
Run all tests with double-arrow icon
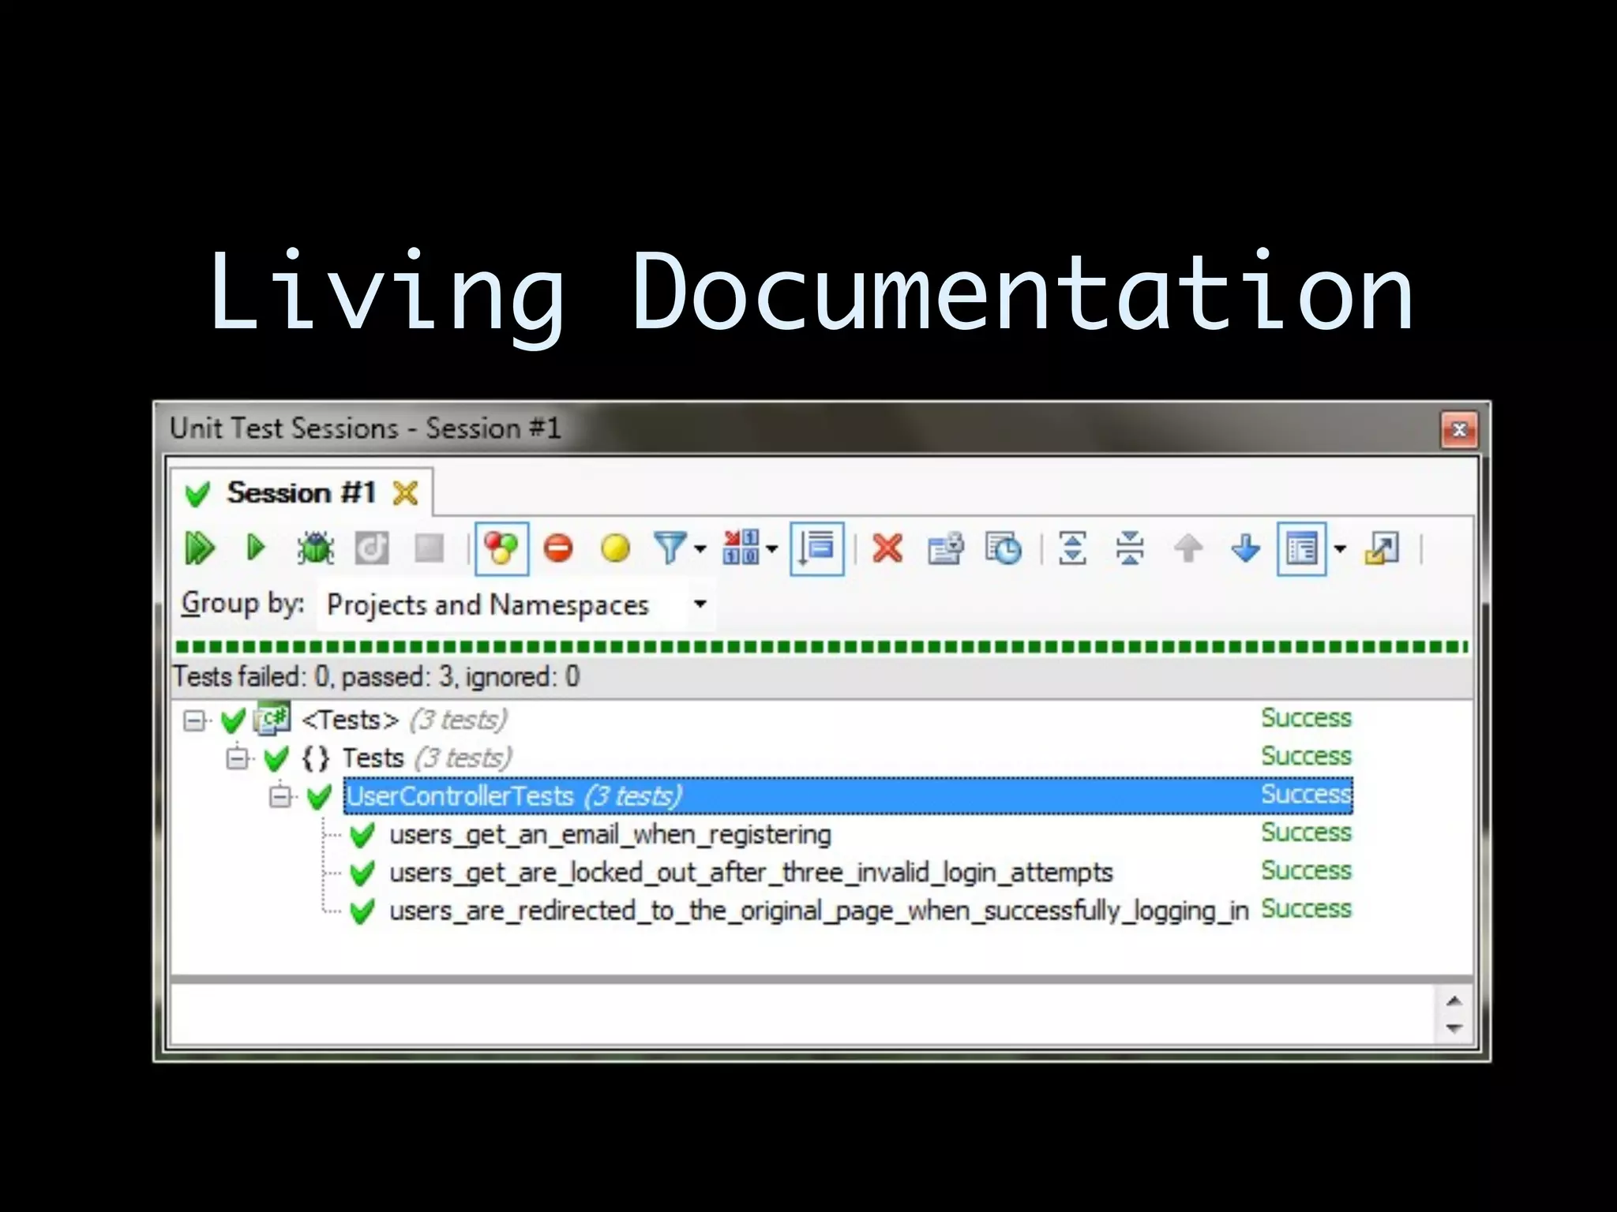coord(199,548)
